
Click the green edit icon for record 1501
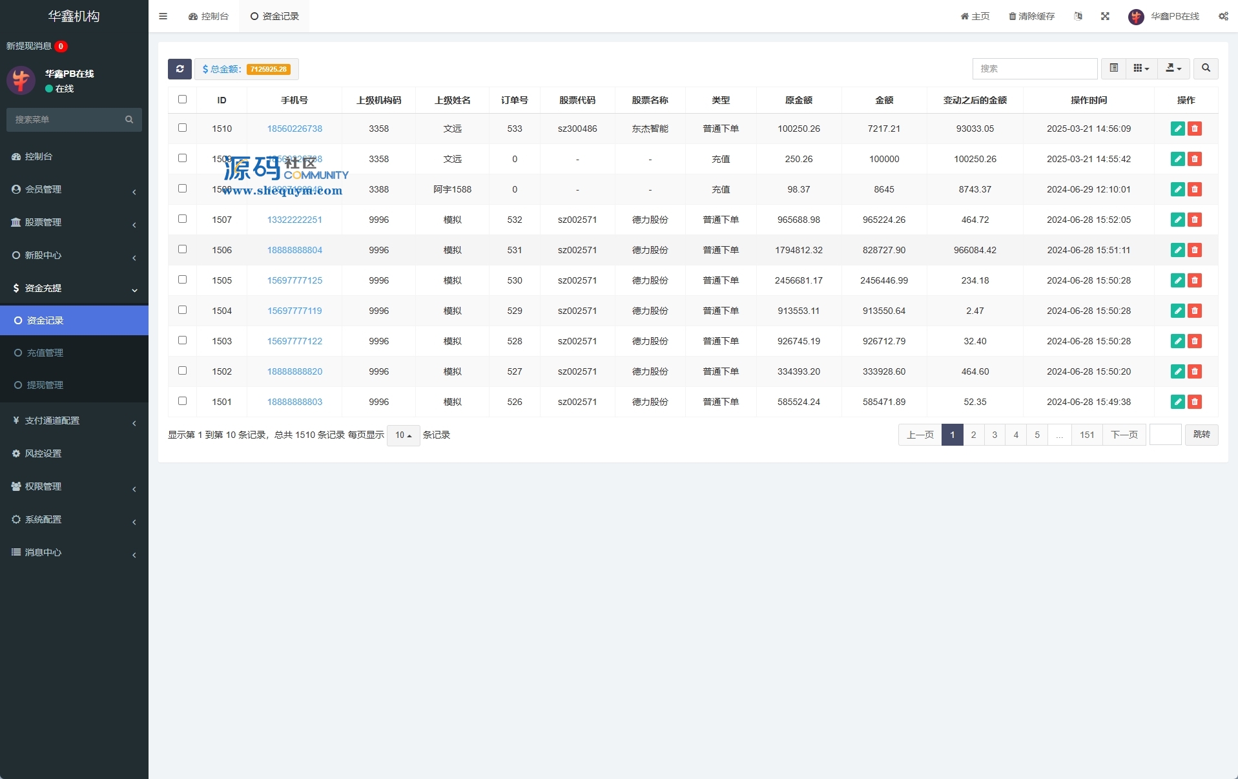(1177, 402)
